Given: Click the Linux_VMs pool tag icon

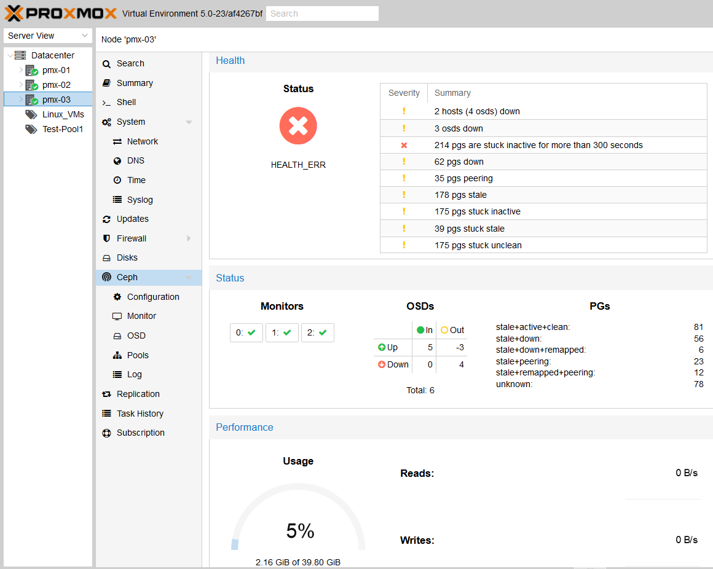Looking at the screenshot, I should coord(31,114).
